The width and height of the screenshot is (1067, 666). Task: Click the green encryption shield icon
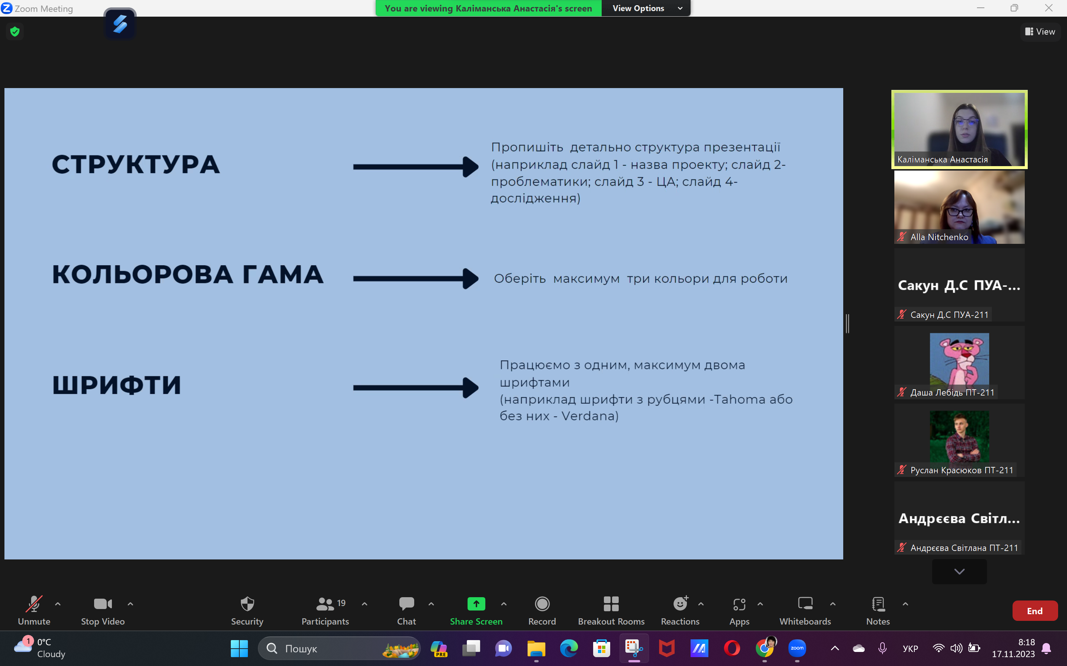[15, 31]
